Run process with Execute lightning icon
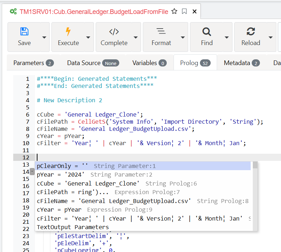This screenshot has height=252, width=281. pos(68,31)
